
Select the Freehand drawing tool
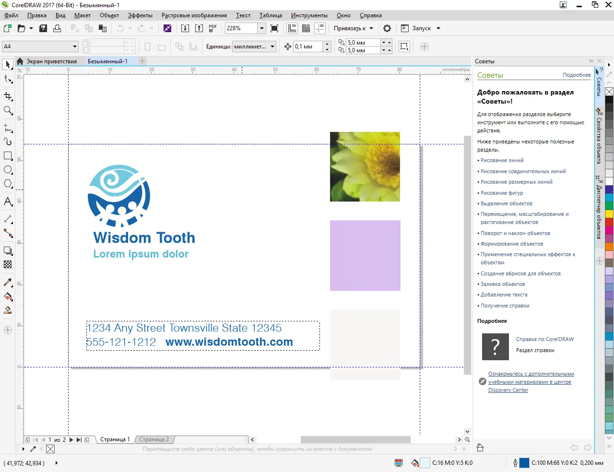(8, 128)
